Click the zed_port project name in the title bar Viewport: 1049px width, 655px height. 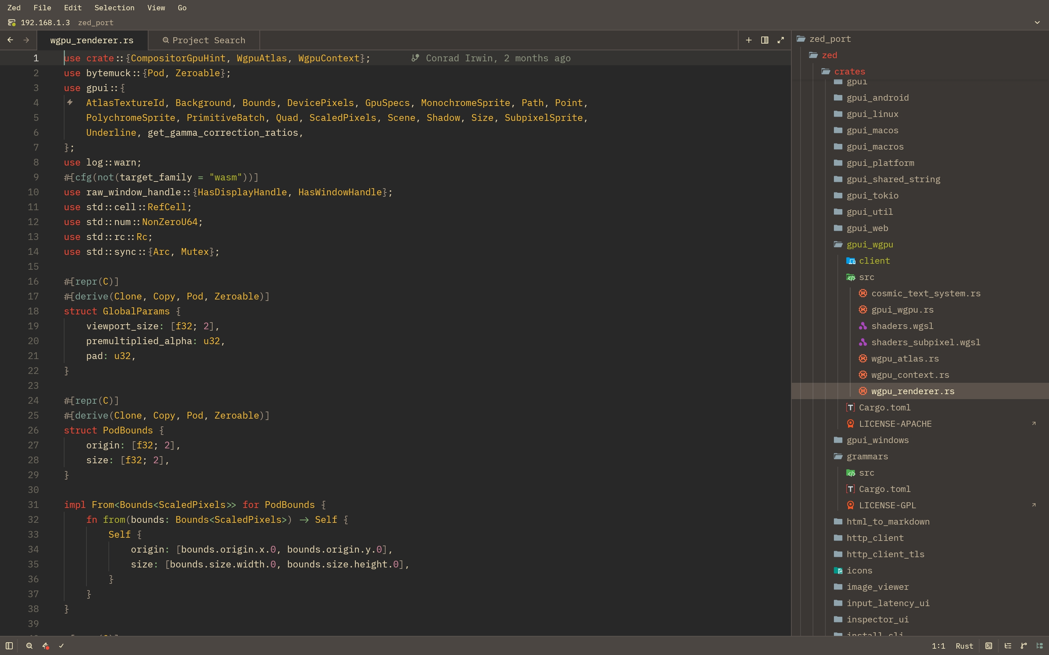coord(96,23)
